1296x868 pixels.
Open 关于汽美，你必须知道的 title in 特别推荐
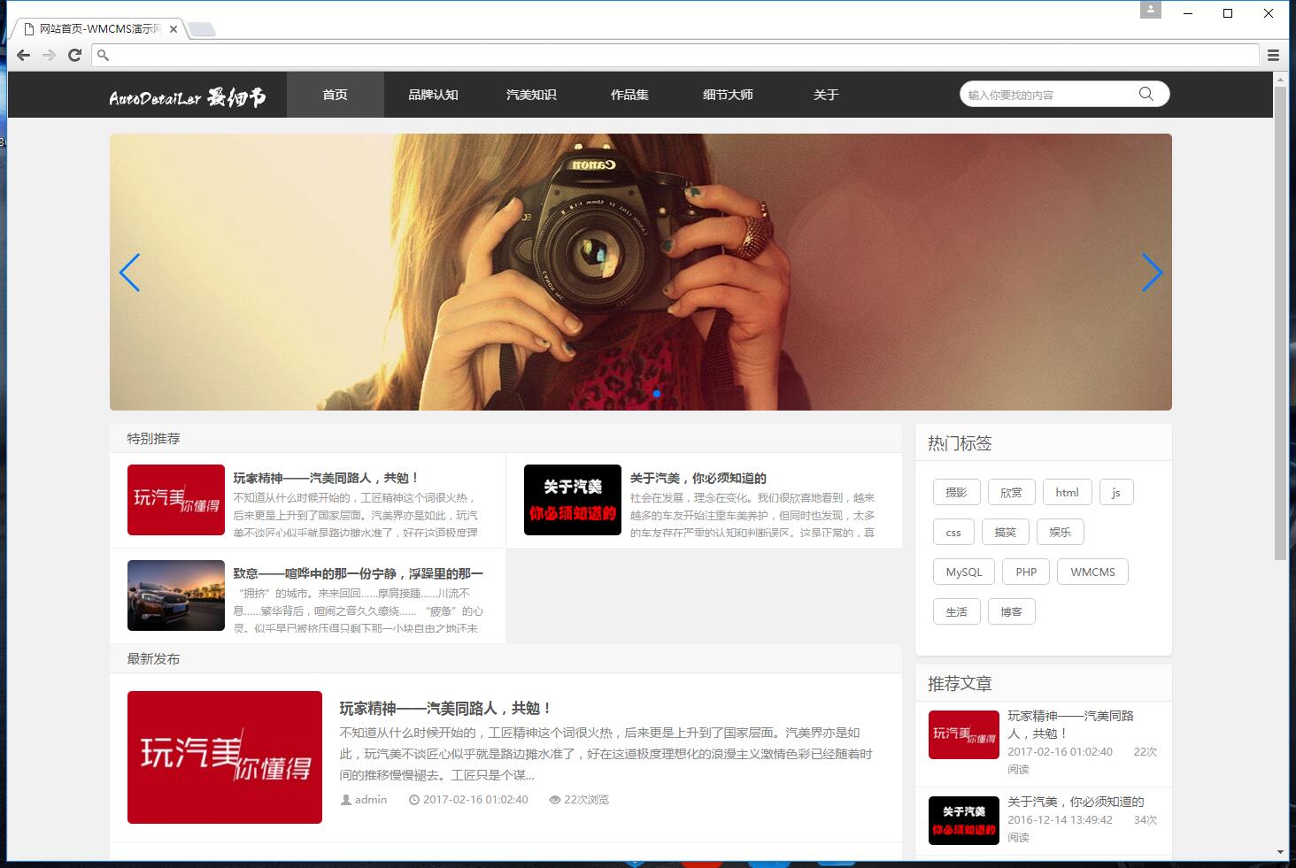[x=698, y=478]
